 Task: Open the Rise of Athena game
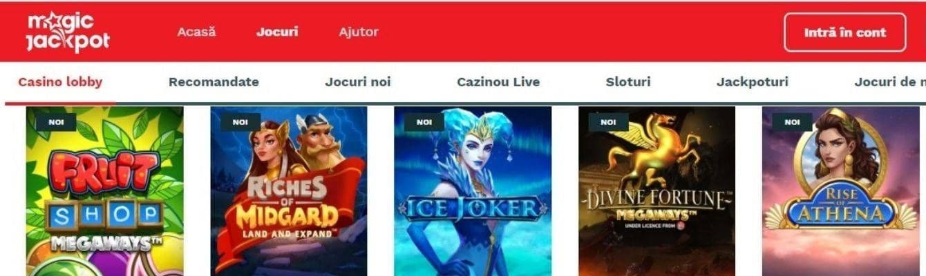tap(841, 191)
